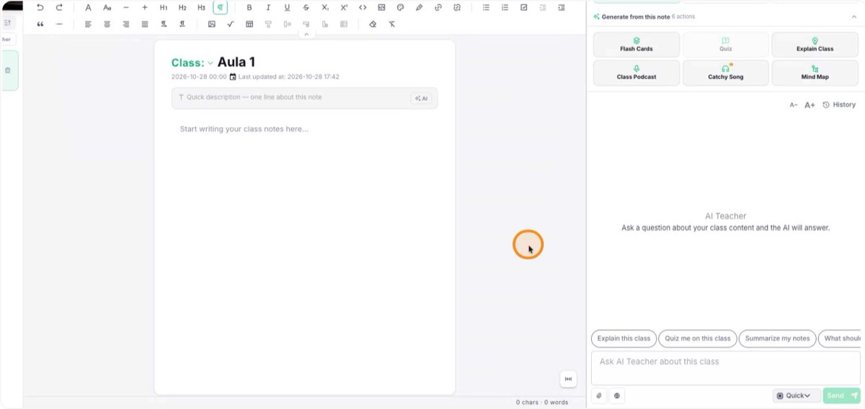Screen dimensions: 865x409
Task: Apply Heading 2 (H2) format
Action: [182, 7]
